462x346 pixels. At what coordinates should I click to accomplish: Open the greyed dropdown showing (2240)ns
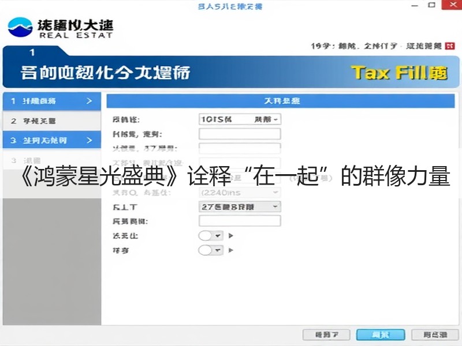tap(240, 193)
